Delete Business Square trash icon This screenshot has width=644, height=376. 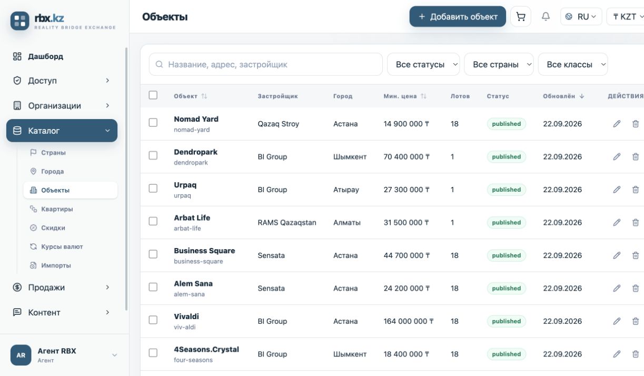(x=636, y=255)
